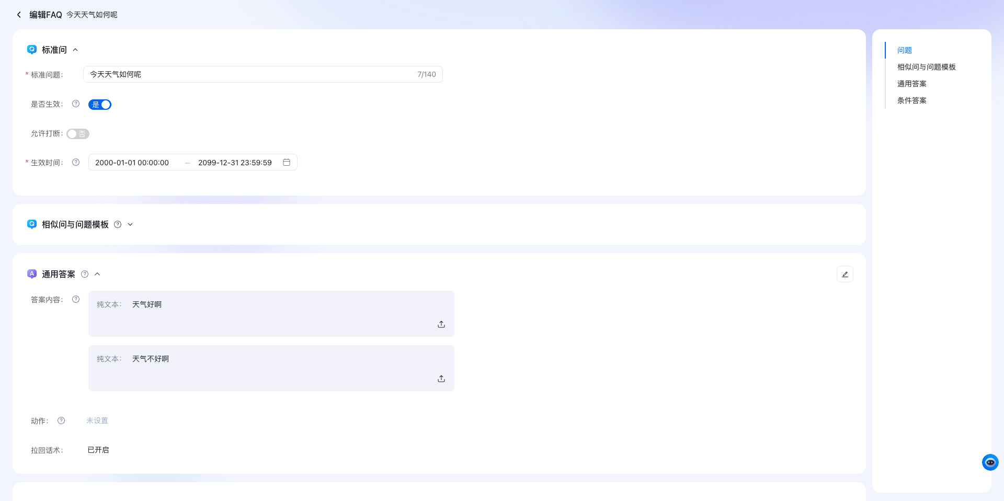
Task: Turn off the 是否生效 switch
Action: tap(100, 105)
